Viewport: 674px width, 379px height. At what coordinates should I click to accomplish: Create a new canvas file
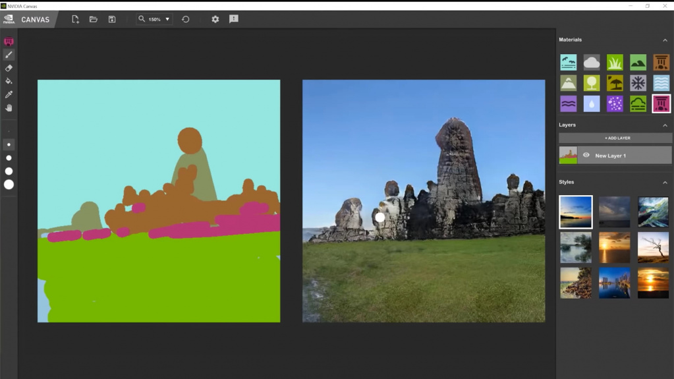pos(75,19)
